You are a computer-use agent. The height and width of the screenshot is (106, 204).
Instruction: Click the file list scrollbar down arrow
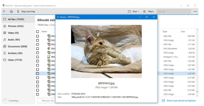point(197,96)
